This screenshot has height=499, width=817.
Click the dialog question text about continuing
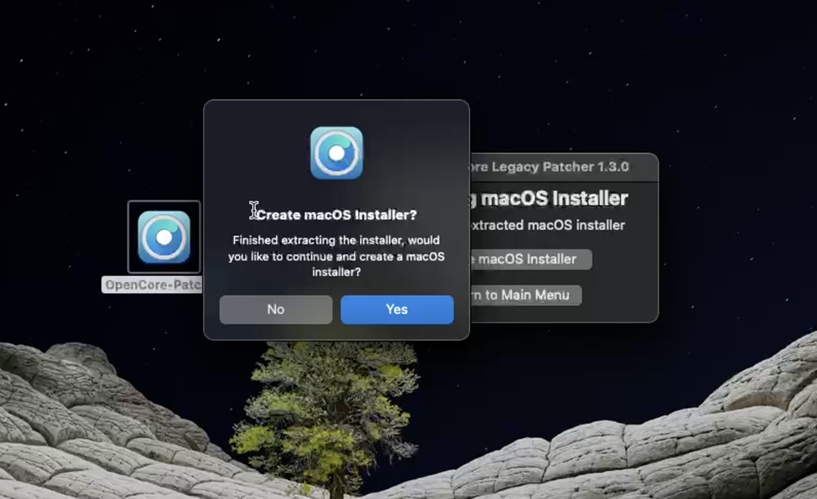coord(337,256)
